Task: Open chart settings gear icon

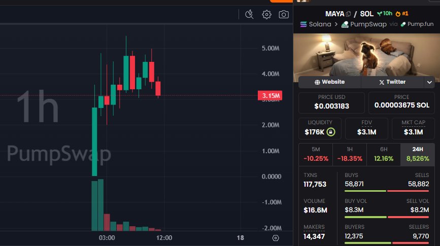Action: click(266, 14)
